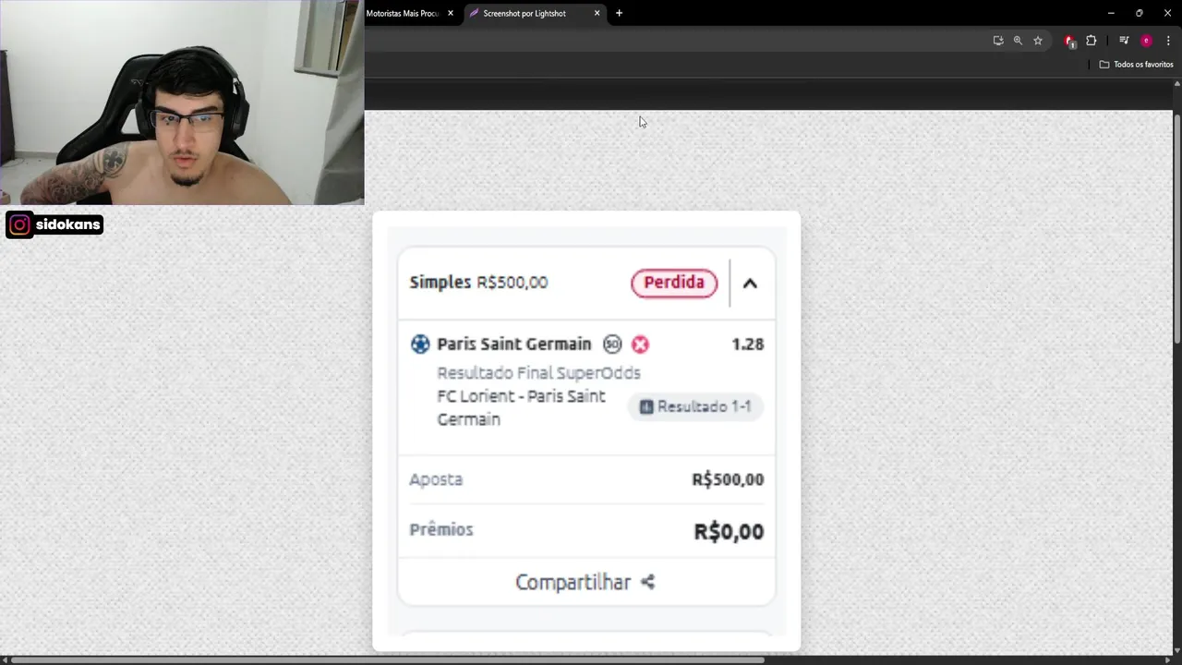Click the Resultado 1-1 stats chip
The width and height of the screenshot is (1182, 665).
click(x=695, y=406)
